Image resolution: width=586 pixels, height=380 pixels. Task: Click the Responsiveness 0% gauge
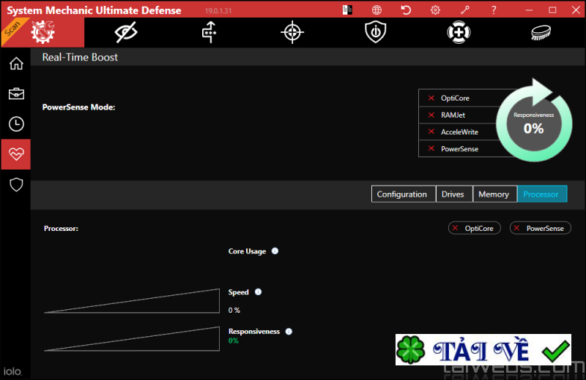(534, 123)
